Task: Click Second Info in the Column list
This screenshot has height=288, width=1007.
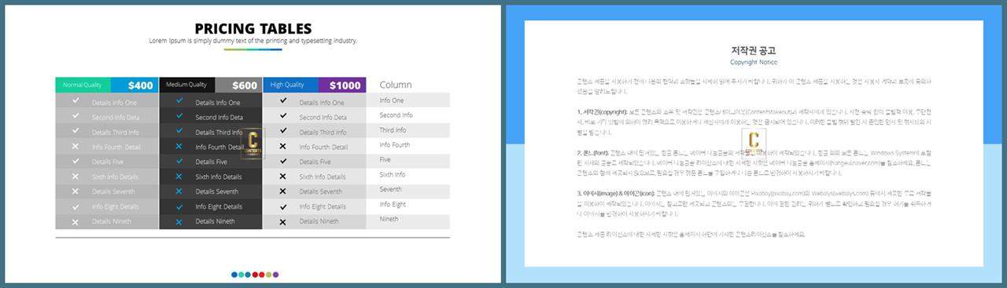Action: pyautogui.click(x=396, y=115)
